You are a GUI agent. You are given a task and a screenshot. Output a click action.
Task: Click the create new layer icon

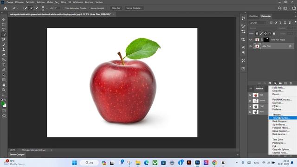pyautogui.click(x=285, y=83)
